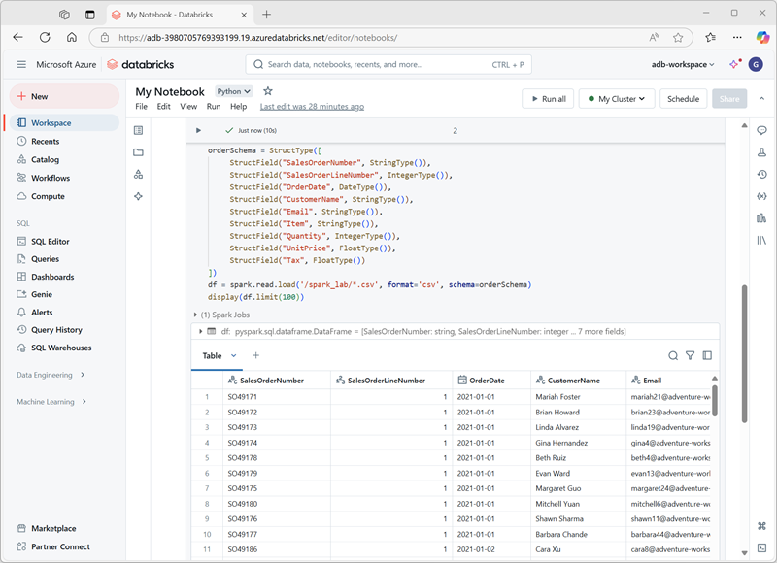777x563 pixels.
Task: Open the variable explorer {x} panel
Action: coord(761,196)
